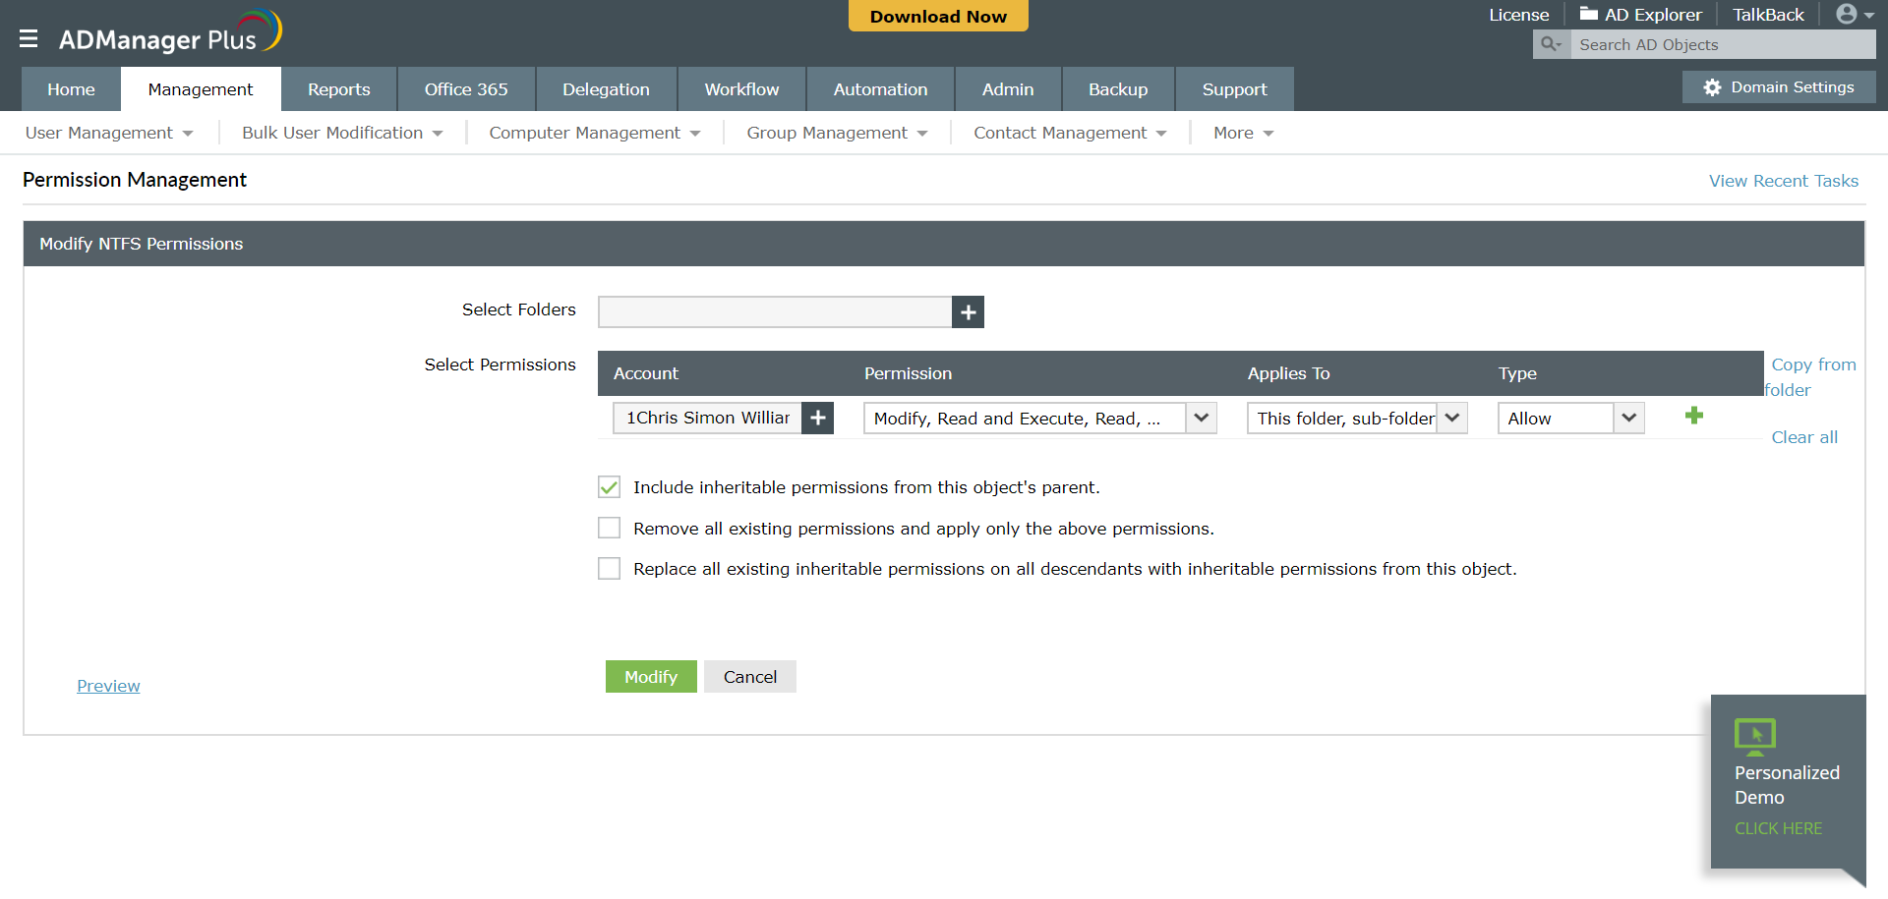Open the Support tab

[1234, 89]
